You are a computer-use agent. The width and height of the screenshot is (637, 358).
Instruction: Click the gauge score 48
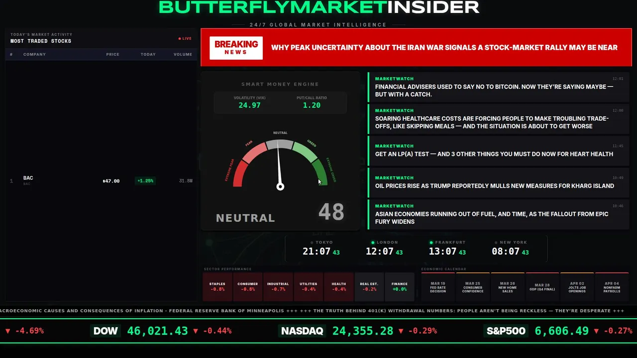331,212
